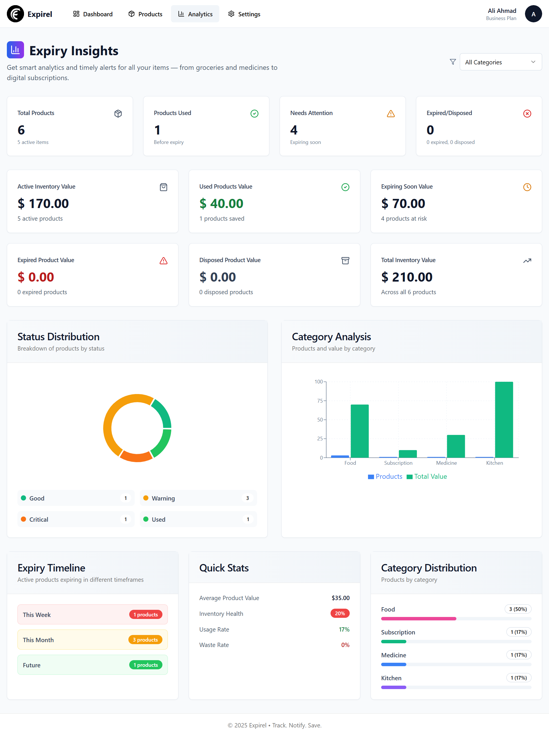Toggle the Critical status in Status Distribution
Viewport: 549px width, 736px height.
pyautogui.click(x=76, y=519)
